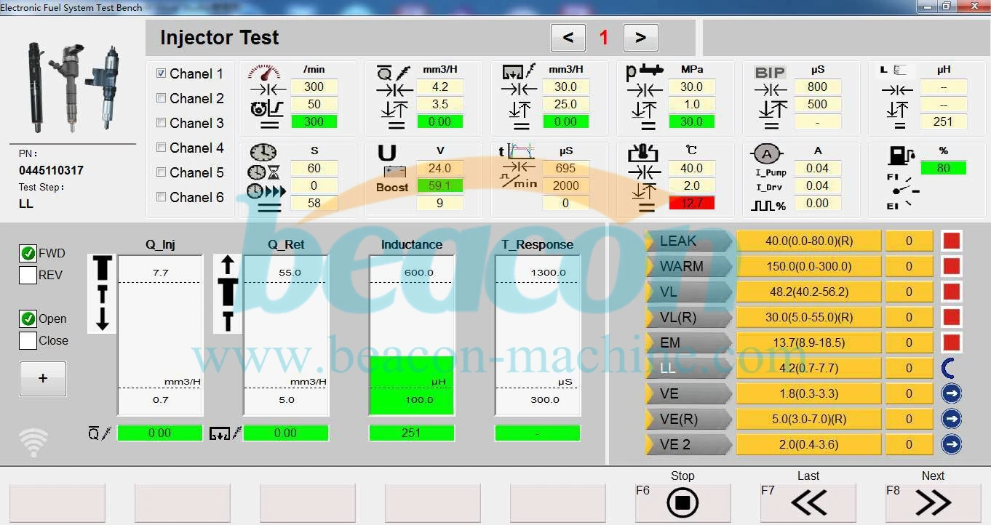991x525 pixels.
Task: Click the target pressure 30.0 MPa field
Action: coord(691,87)
